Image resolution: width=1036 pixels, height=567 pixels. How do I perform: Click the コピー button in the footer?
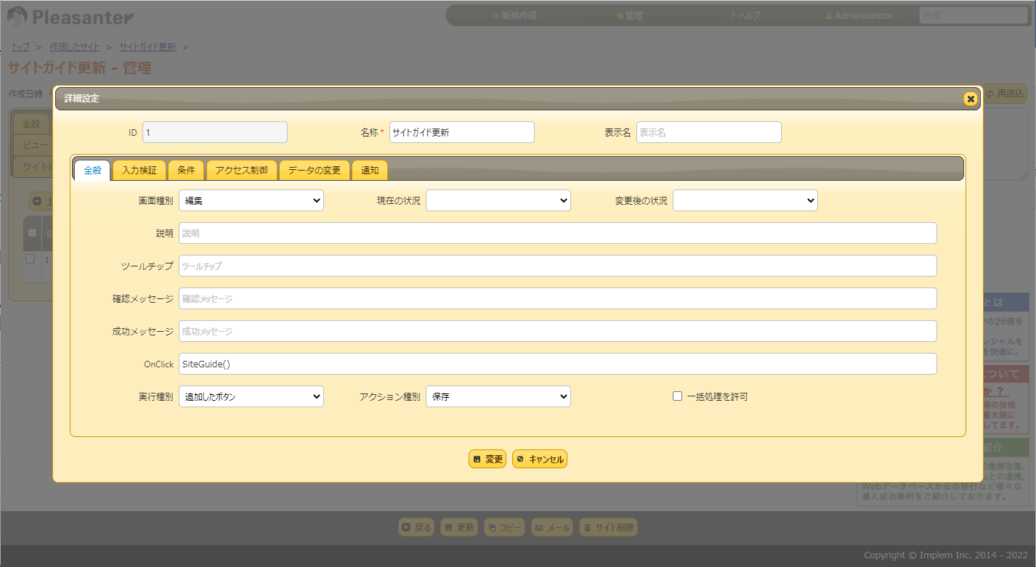pyautogui.click(x=505, y=528)
